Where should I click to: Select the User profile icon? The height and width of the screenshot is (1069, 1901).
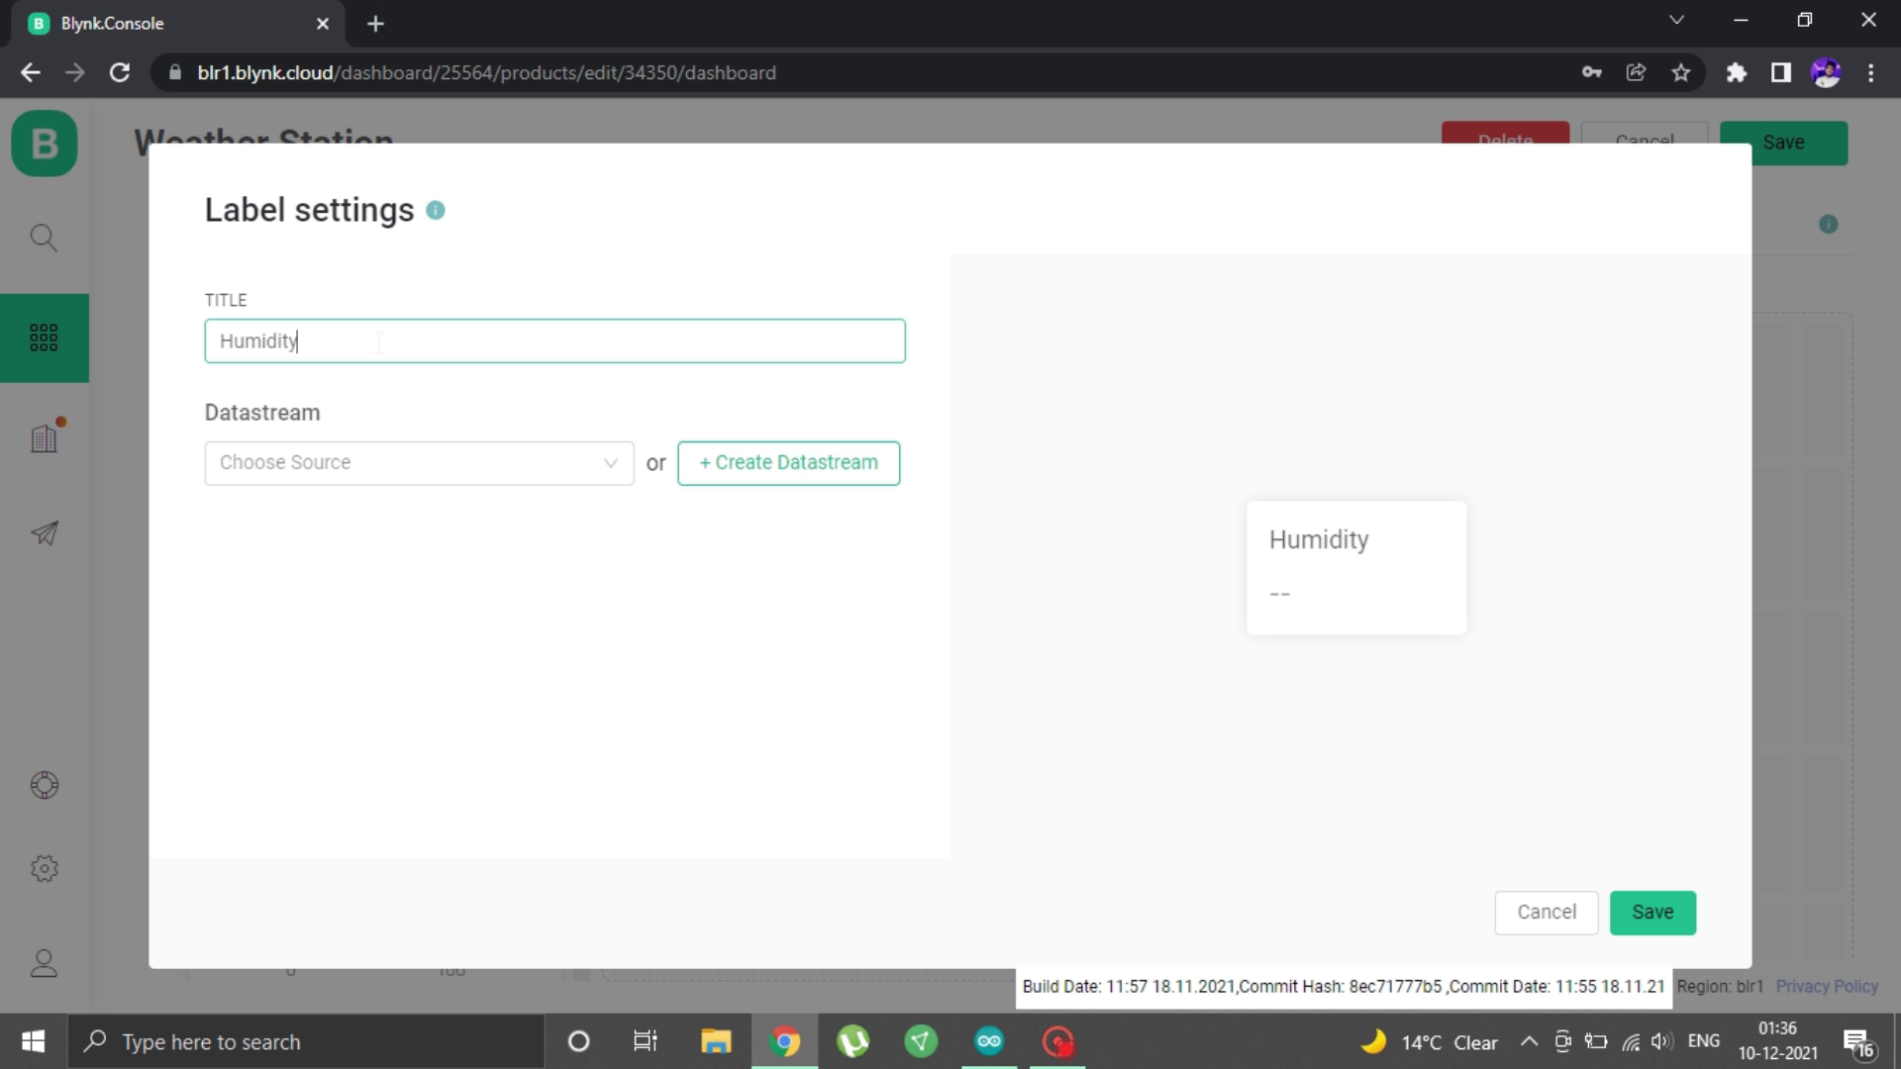pos(45,963)
